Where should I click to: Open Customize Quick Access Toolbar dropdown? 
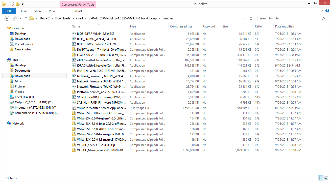22,4
